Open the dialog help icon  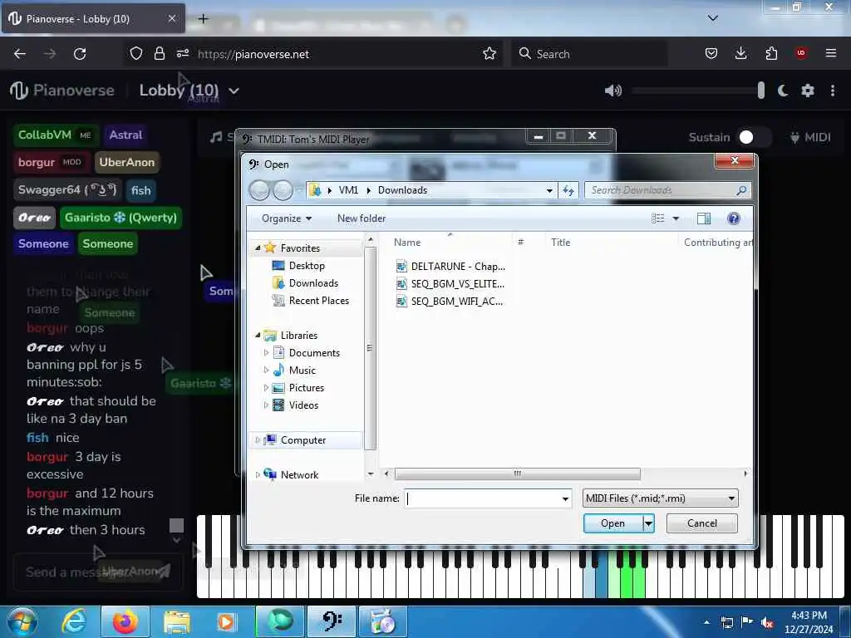coord(733,218)
